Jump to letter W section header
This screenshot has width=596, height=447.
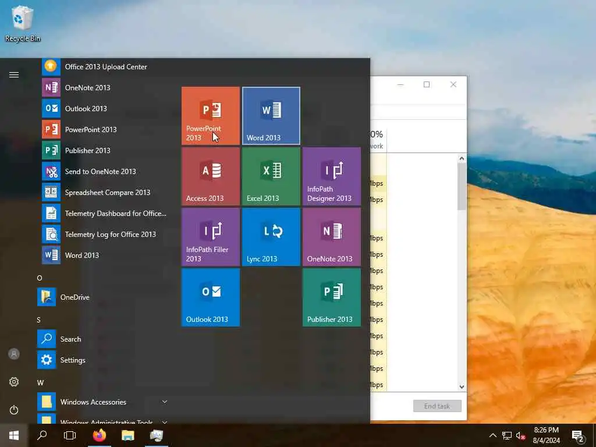click(x=40, y=383)
